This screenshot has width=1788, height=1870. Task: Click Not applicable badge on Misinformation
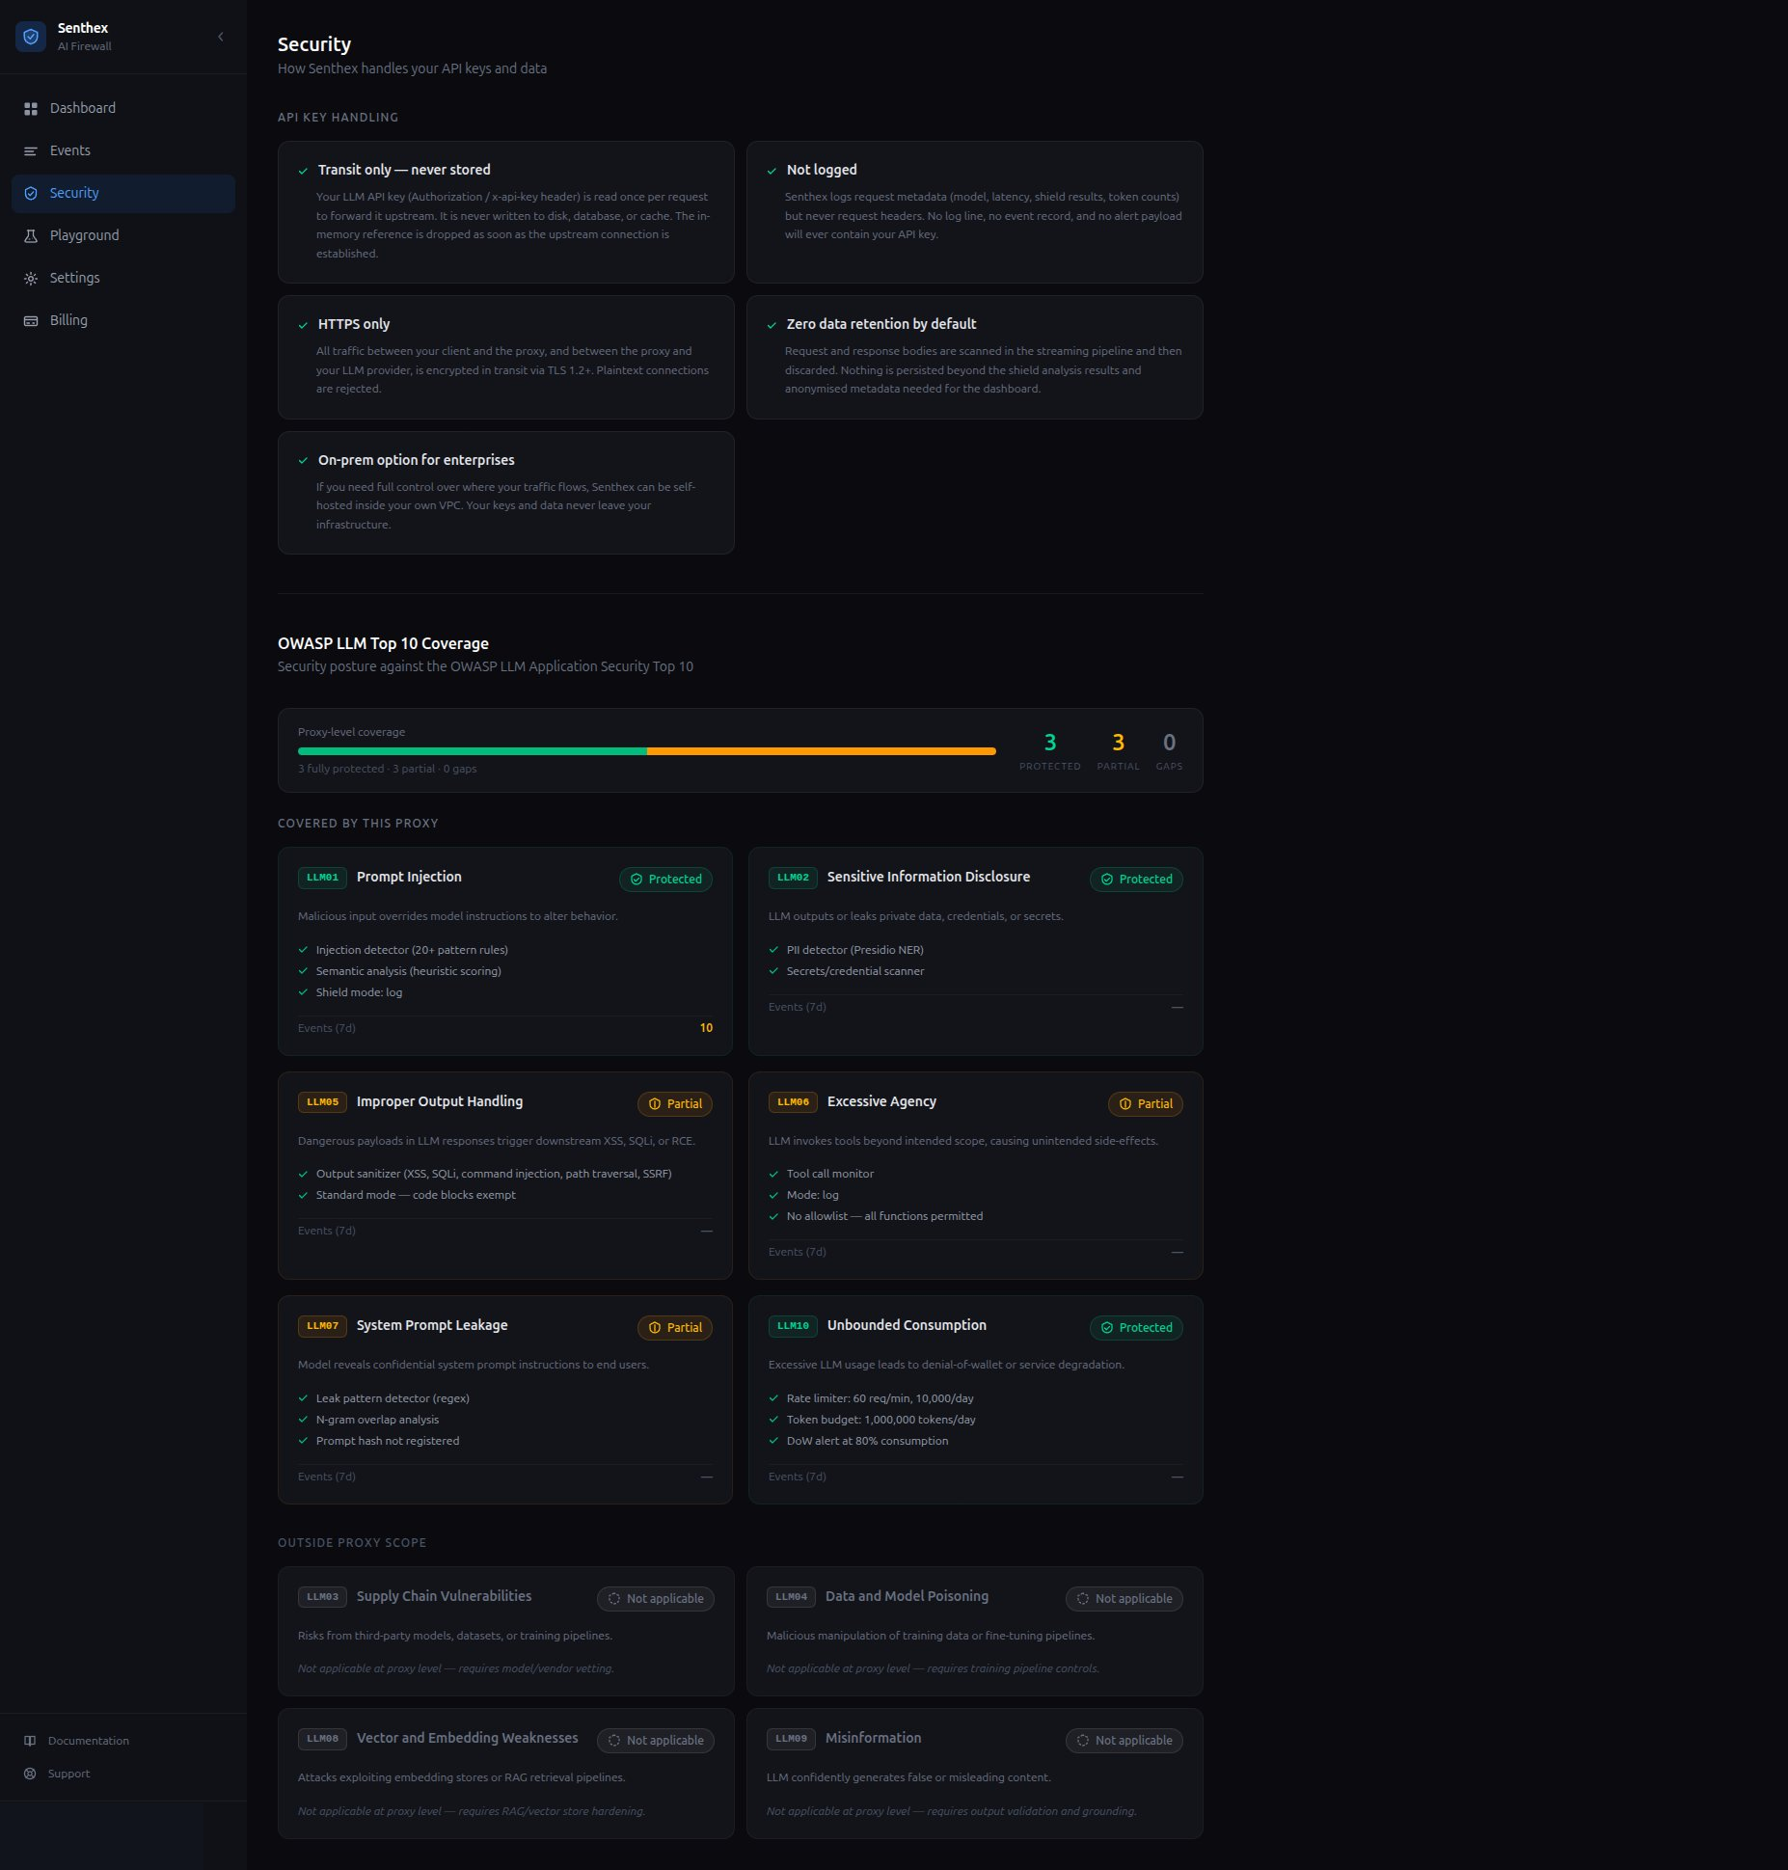pyautogui.click(x=1124, y=1741)
